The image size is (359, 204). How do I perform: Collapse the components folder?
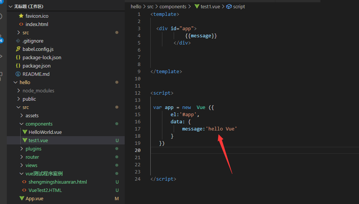[21, 124]
